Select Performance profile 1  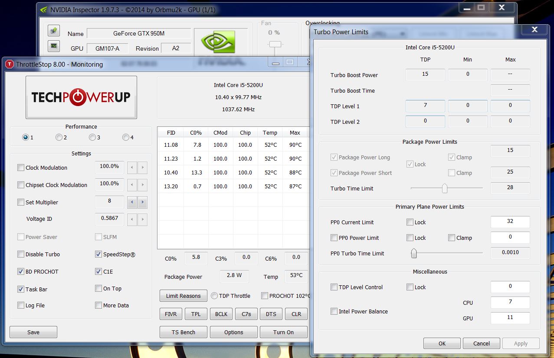(26, 137)
